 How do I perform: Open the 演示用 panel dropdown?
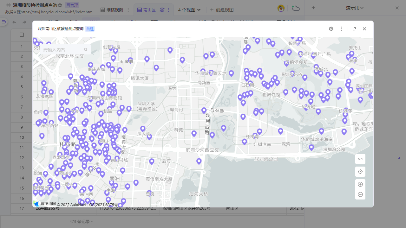point(355,8)
